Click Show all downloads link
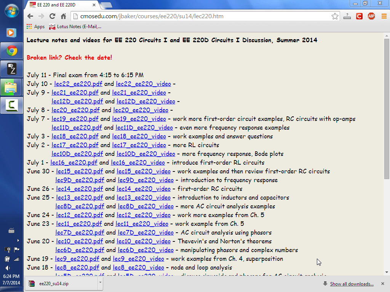 click(x=352, y=284)
